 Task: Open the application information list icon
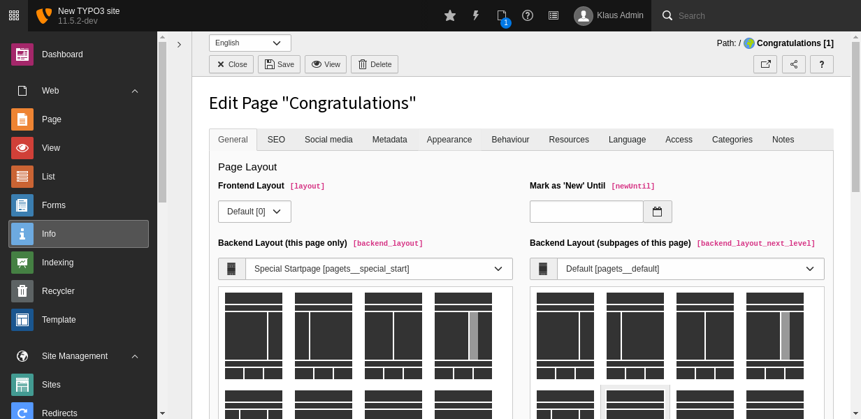553,15
